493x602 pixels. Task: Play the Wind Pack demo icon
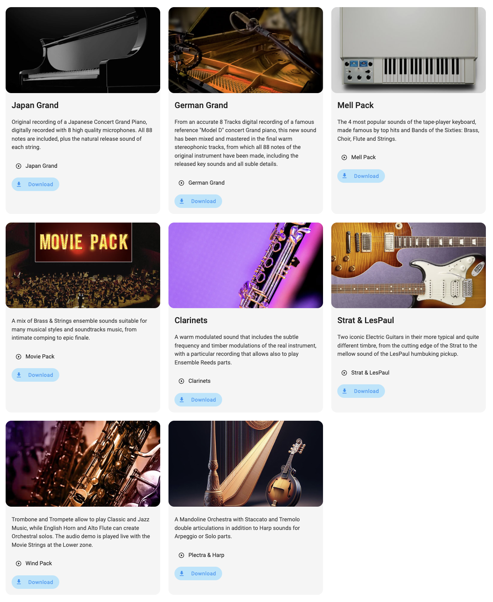[18, 563]
